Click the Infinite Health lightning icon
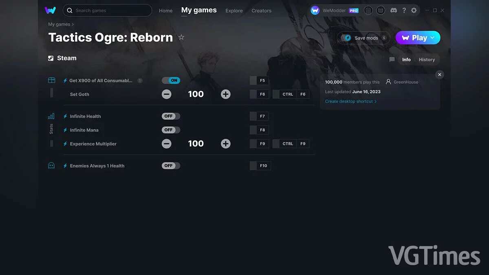 [x=65, y=116]
